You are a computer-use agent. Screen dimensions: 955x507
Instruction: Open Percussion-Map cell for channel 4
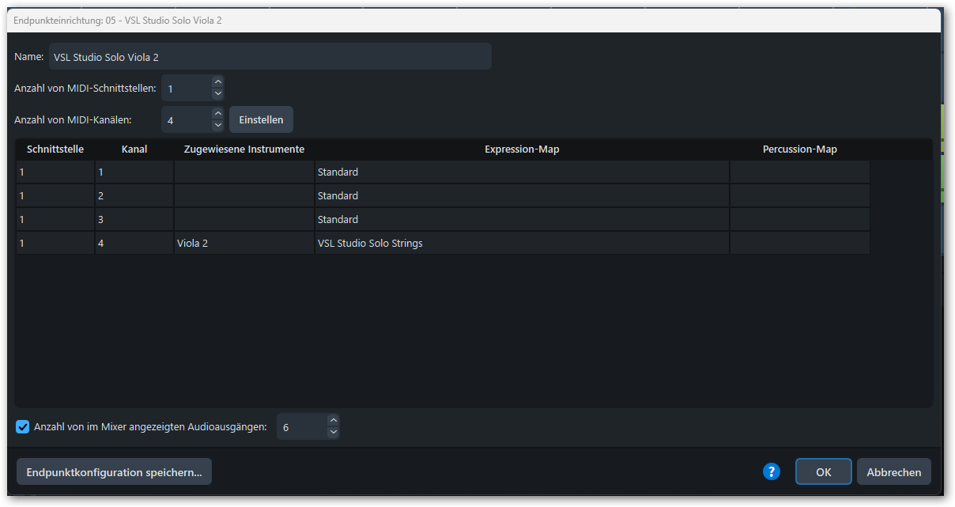pyautogui.click(x=800, y=243)
